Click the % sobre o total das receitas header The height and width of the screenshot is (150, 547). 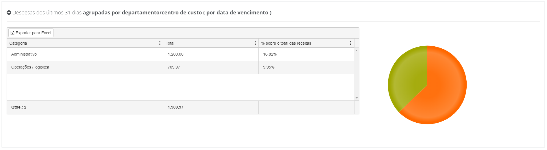(286, 43)
